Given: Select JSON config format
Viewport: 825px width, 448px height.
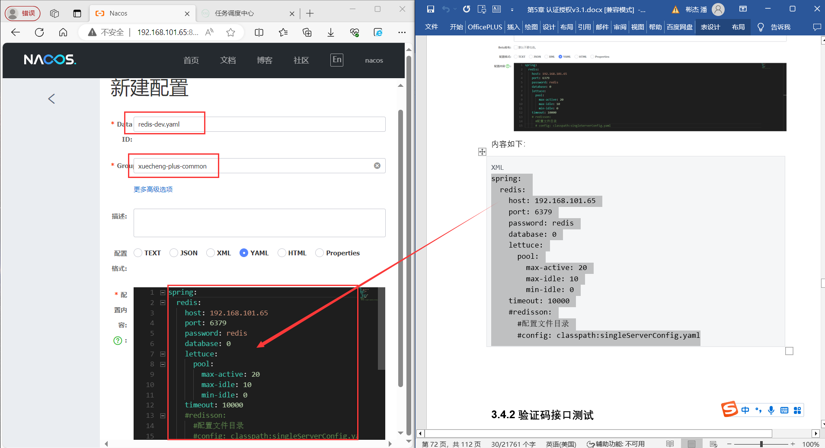Looking at the screenshot, I should (x=174, y=253).
